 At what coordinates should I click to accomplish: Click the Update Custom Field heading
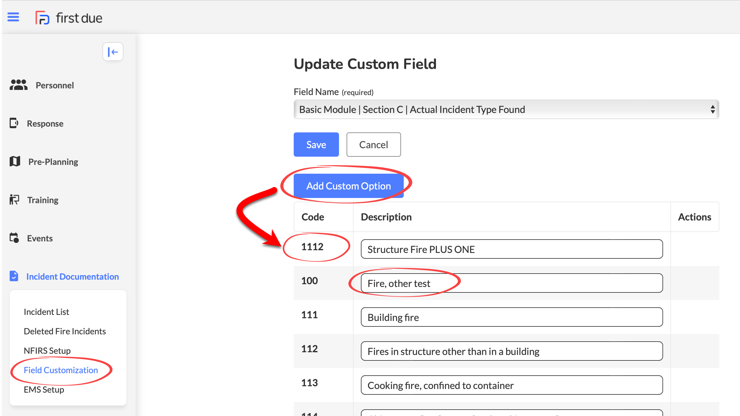click(x=365, y=64)
